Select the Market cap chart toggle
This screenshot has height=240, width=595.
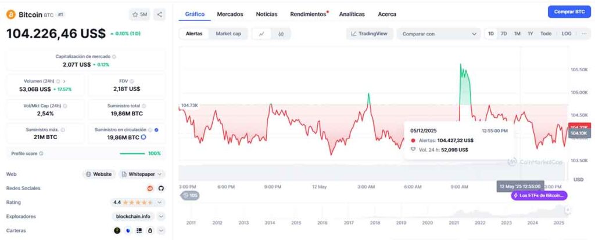[228, 34]
